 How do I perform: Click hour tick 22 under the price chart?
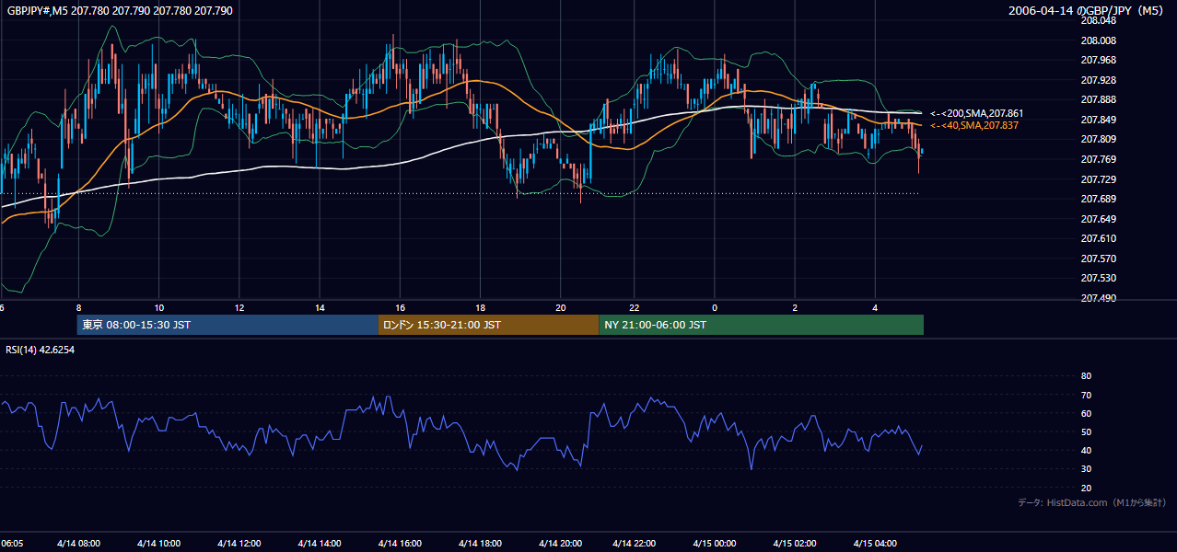[x=634, y=307]
